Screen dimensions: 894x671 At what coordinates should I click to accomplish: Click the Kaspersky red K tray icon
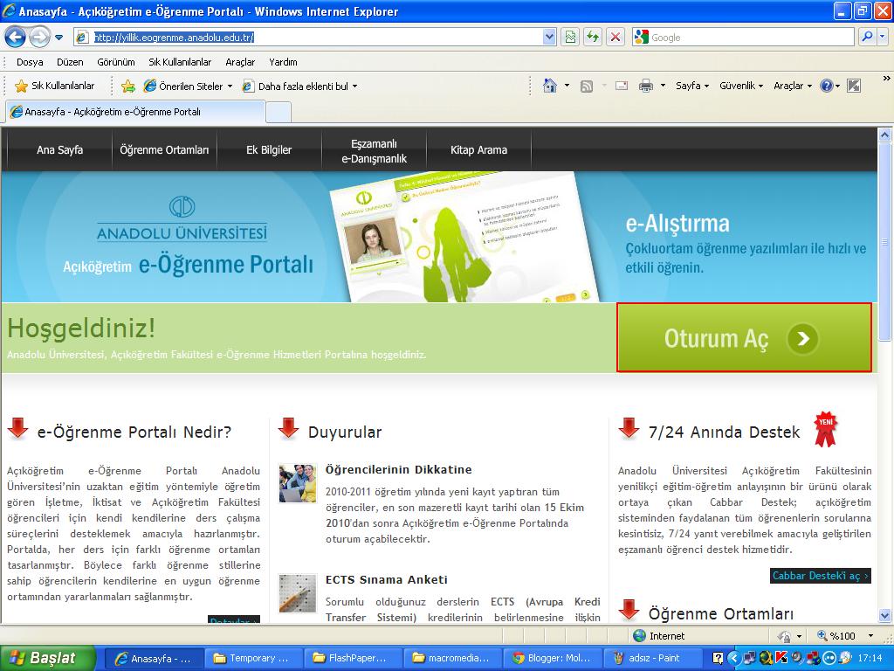(781, 658)
